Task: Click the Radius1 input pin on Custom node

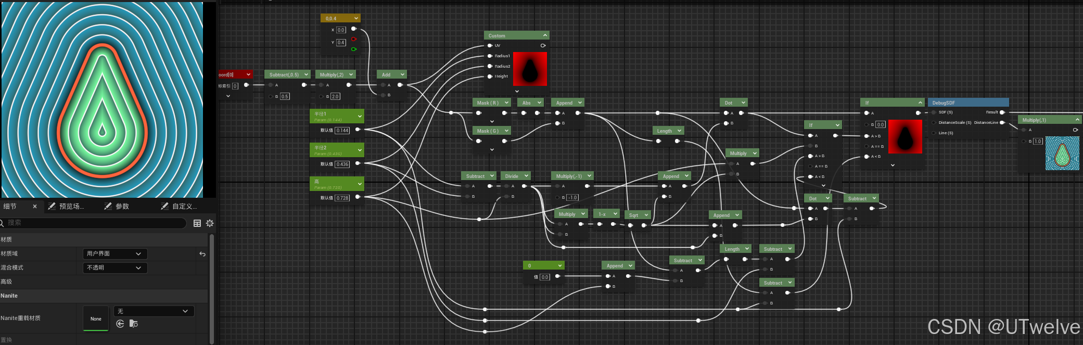Action: (490, 56)
